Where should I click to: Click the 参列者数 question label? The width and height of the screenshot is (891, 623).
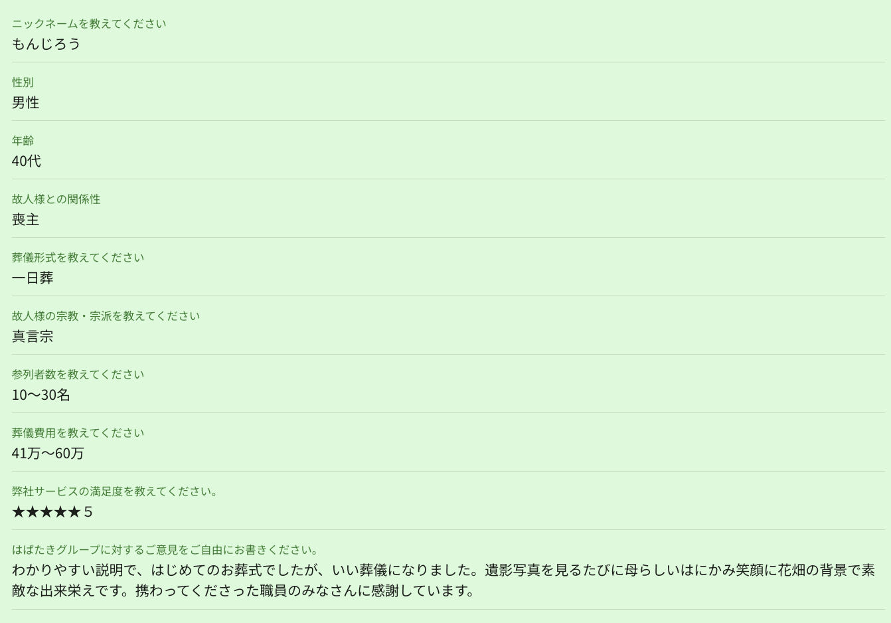click(x=78, y=375)
